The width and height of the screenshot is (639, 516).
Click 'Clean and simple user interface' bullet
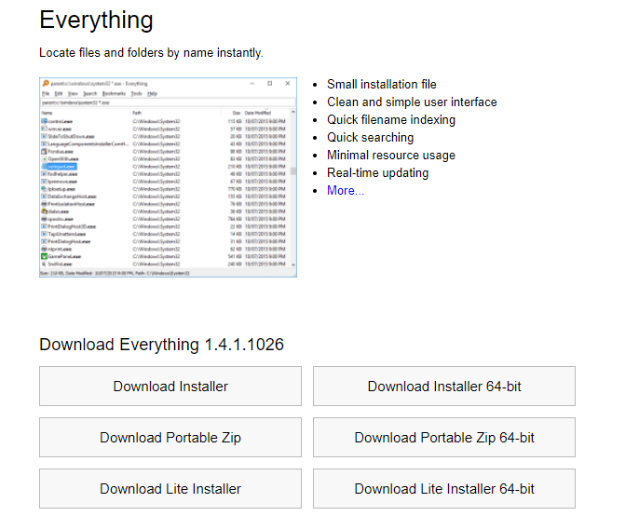412,102
